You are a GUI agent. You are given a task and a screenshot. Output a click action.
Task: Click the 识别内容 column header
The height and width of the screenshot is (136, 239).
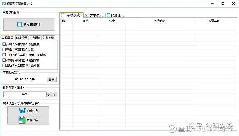click(x=160, y=21)
